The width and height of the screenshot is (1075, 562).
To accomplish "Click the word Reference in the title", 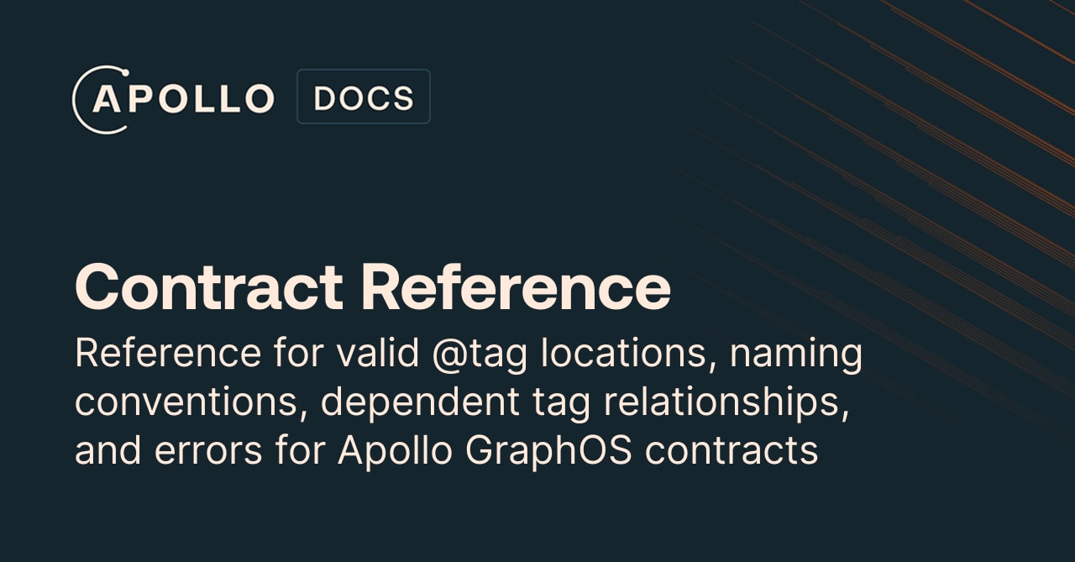I will [x=517, y=287].
